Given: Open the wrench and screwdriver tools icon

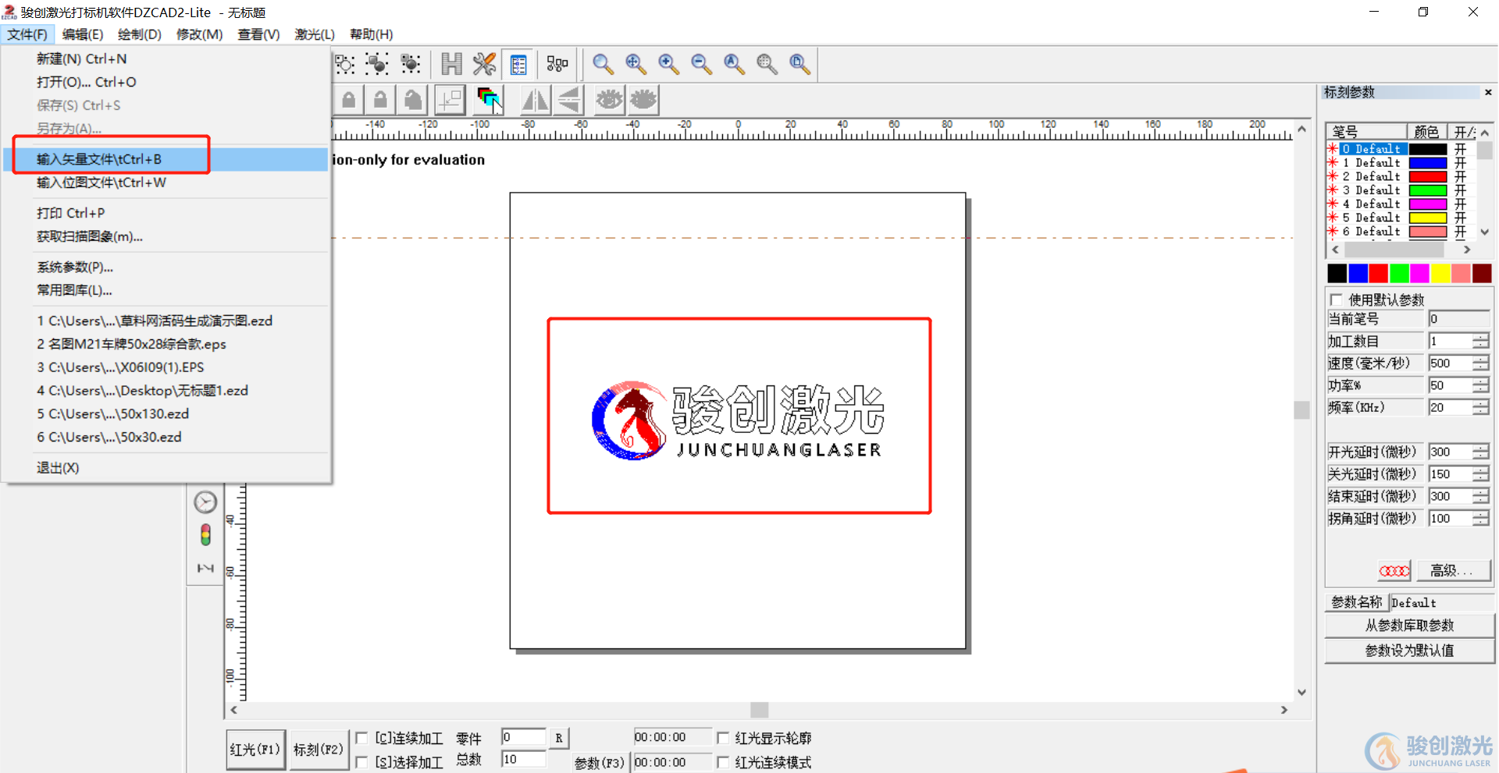Looking at the screenshot, I should coord(484,64).
